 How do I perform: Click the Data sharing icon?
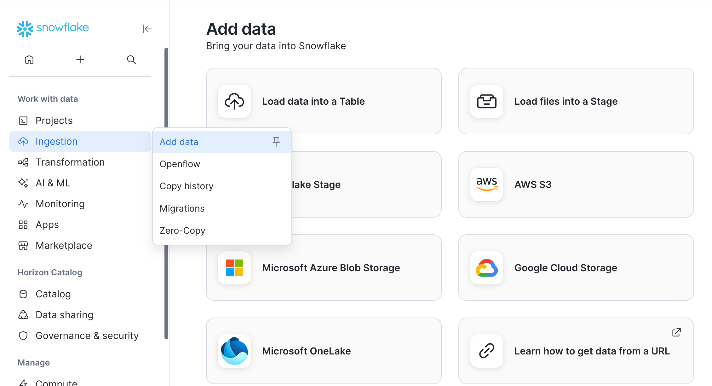(23, 315)
